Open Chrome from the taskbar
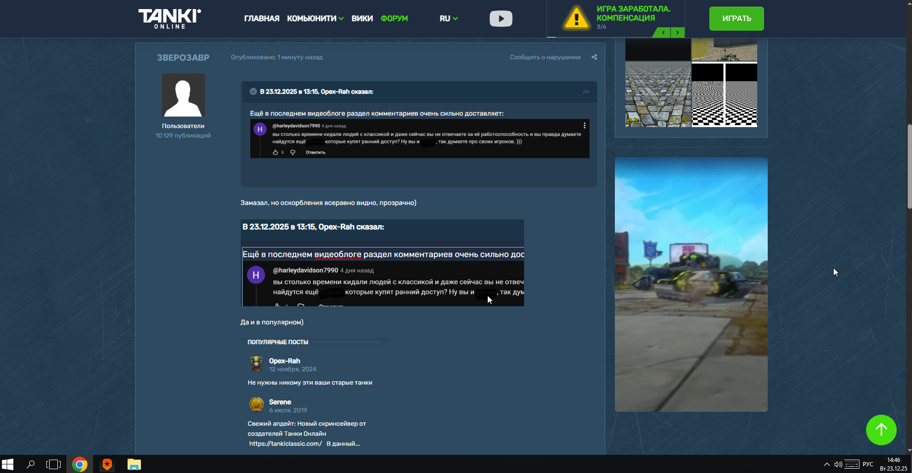Viewport: 912px width, 473px height. pos(80,464)
